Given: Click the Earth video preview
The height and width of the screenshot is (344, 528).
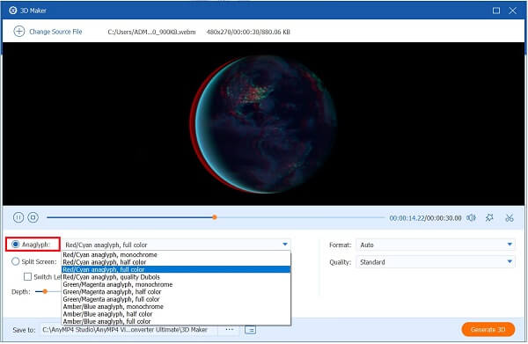Looking at the screenshot, I should point(264,124).
